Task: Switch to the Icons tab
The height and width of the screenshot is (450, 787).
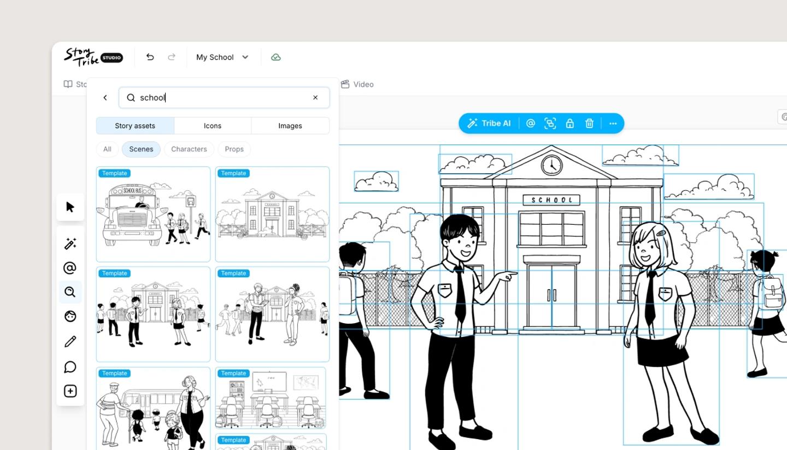Action: (213, 126)
